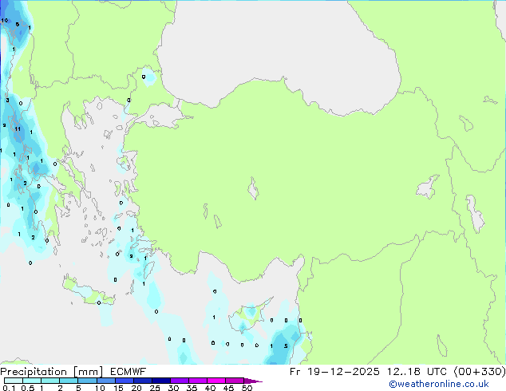Choose the 10–15 mm legend color swatch

click(x=105, y=381)
